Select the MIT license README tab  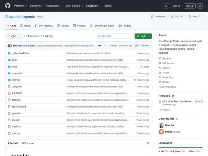28,143
